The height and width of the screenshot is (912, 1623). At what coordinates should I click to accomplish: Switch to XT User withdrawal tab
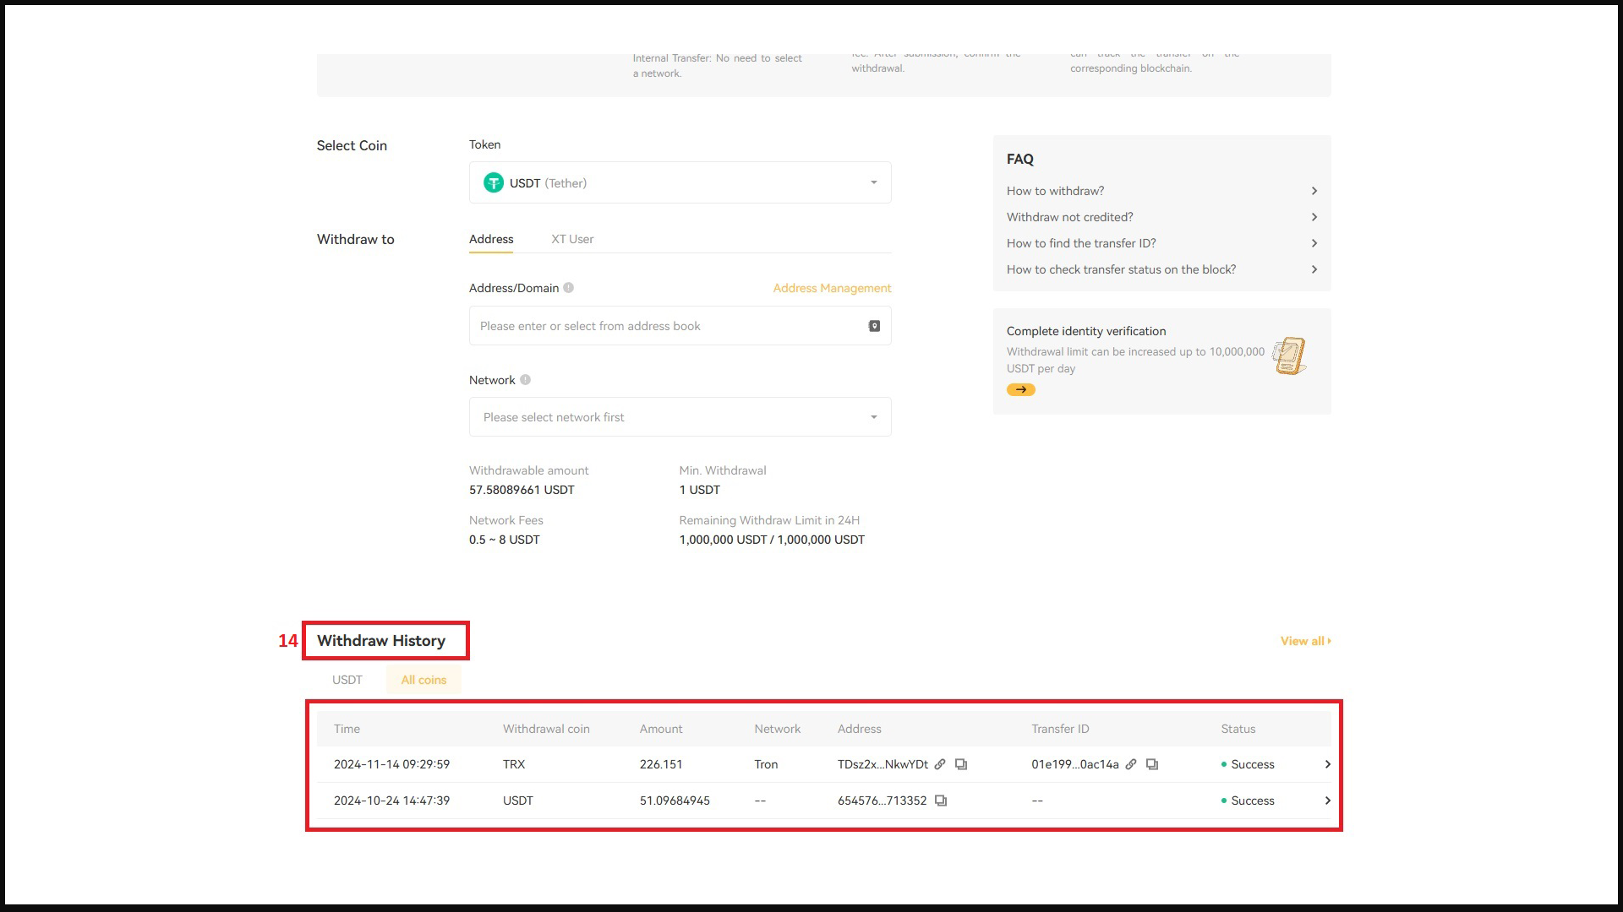point(571,240)
